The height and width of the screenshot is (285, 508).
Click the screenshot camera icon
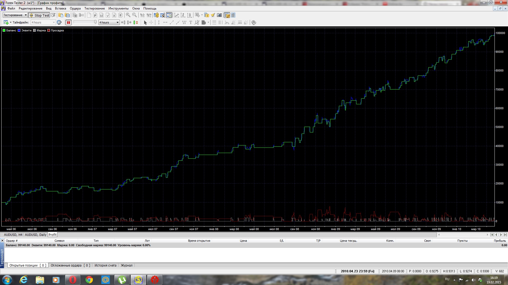(219, 15)
